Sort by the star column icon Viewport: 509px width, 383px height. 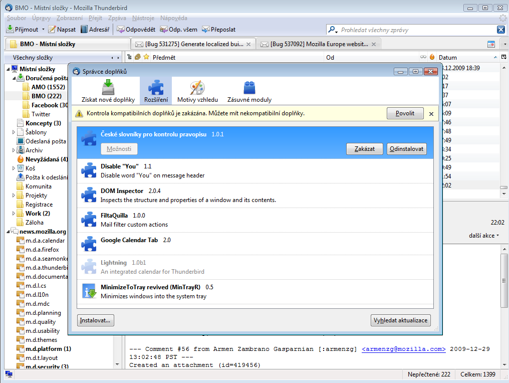click(146, 57)
